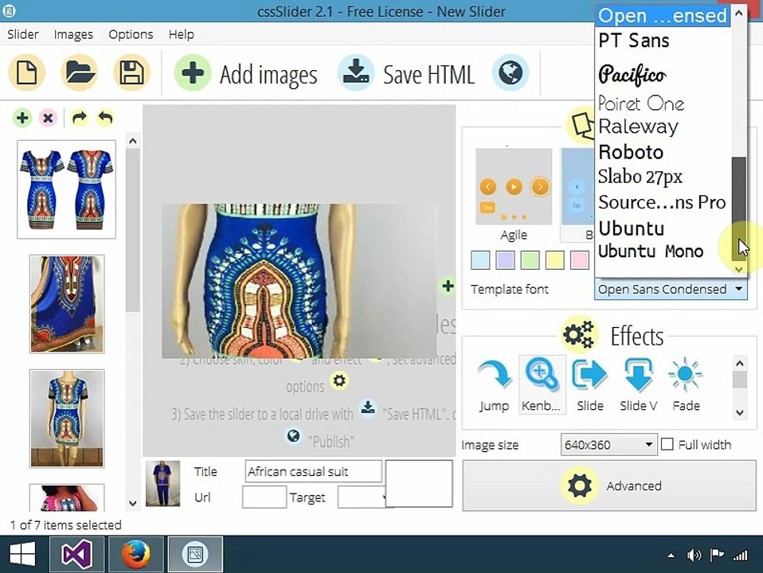
Task: Save the slider project
Action: point(131,73)
